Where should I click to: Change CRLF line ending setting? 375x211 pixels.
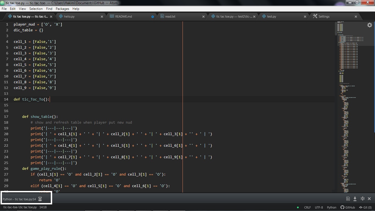pos(307,207)
